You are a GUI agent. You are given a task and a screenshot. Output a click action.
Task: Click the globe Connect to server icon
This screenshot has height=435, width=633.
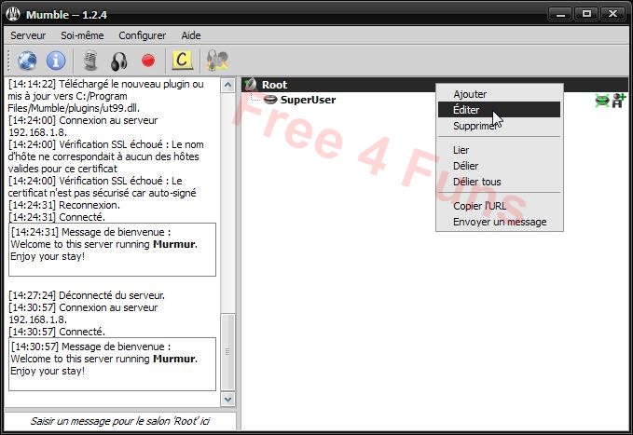[x=27, y=61]
